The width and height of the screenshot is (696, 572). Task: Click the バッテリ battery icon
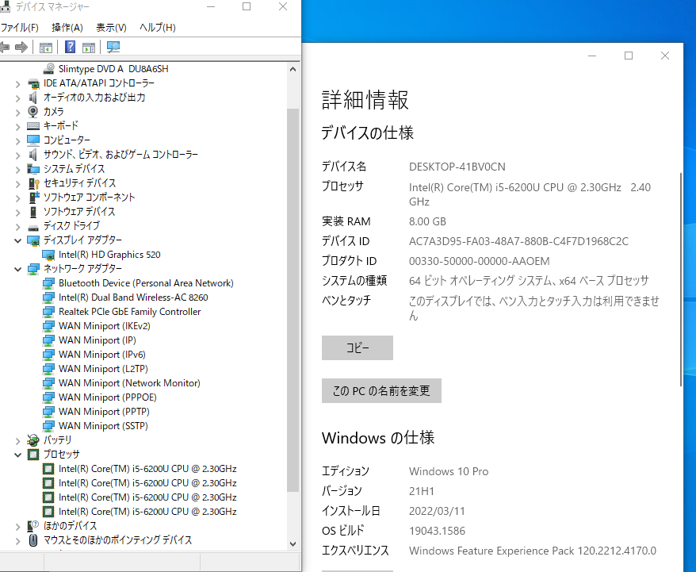[x=33, y=440]
